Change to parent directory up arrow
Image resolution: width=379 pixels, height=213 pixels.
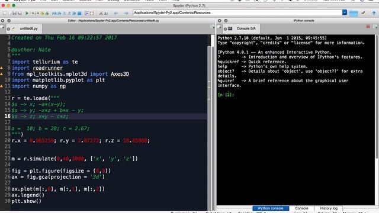tap(374, 13)
